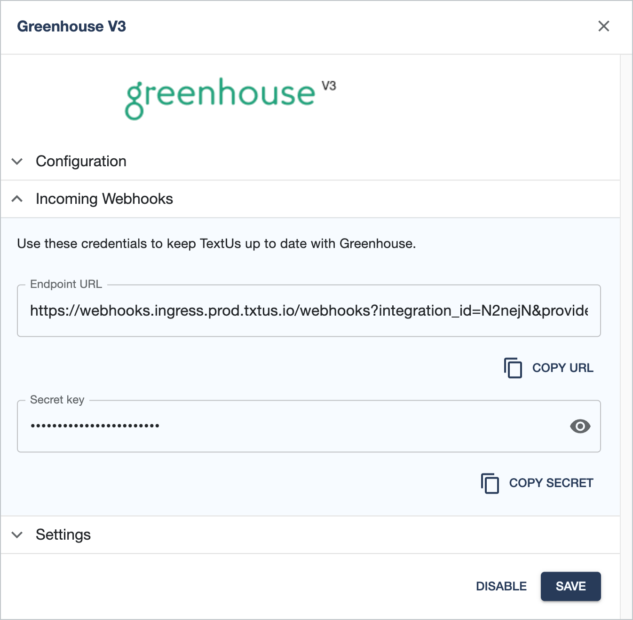The image size is (633, 620).
Task: Click the Endpoint URL field
Action: (309, 310)
